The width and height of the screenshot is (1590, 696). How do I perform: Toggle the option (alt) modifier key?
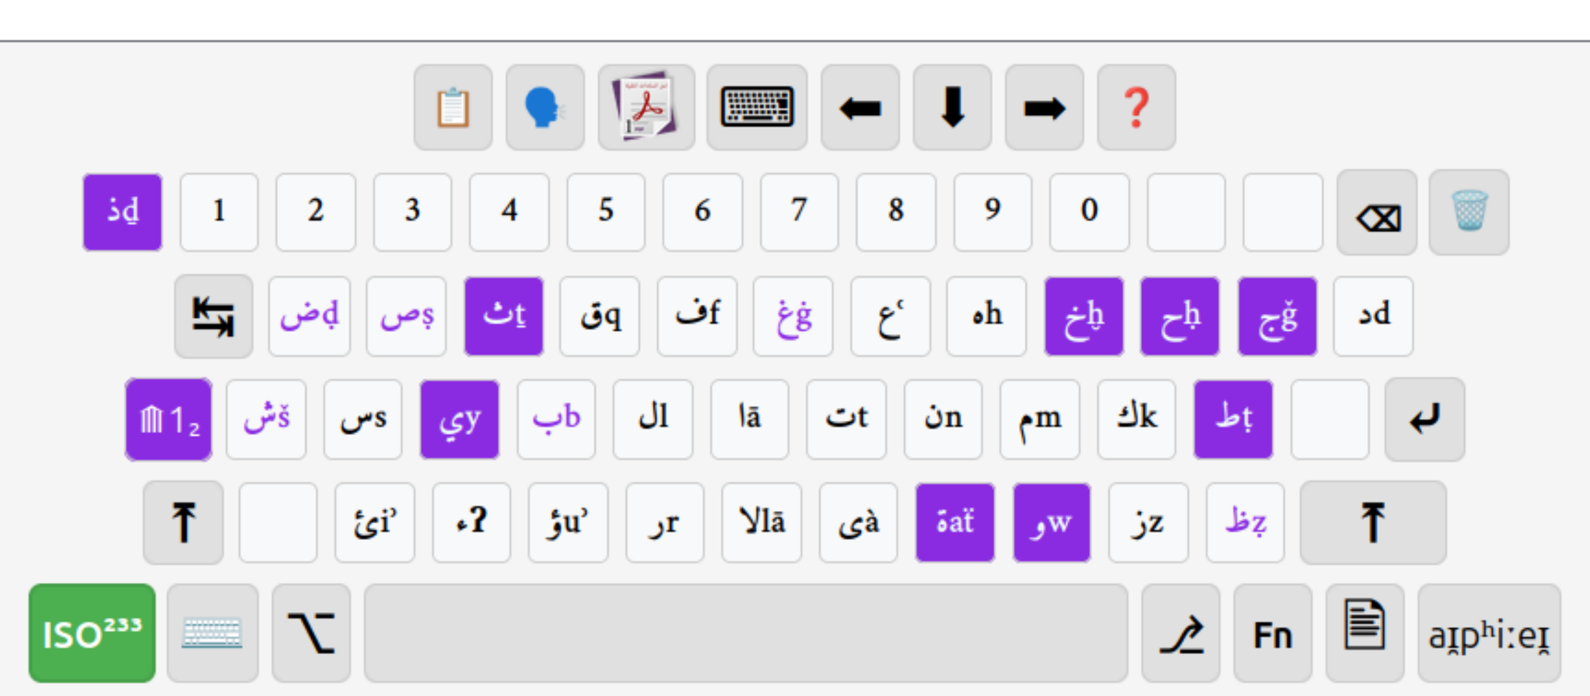(x=311, y=633)
